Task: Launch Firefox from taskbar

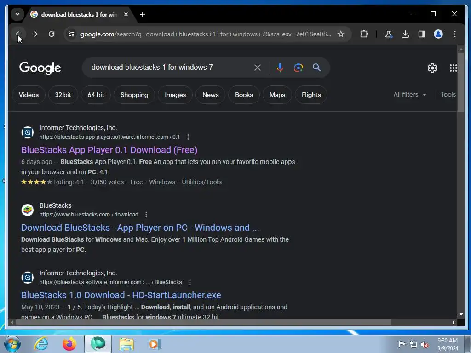Action: [69, 344]
